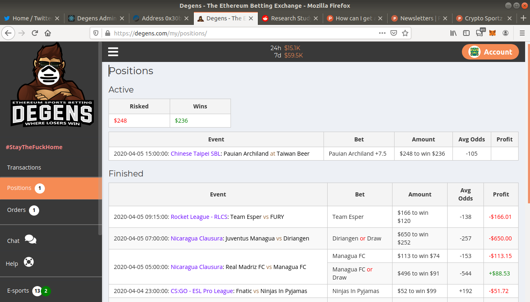The image size is (530, 302).
Task: Reload the current page
Action: (35, 33)
